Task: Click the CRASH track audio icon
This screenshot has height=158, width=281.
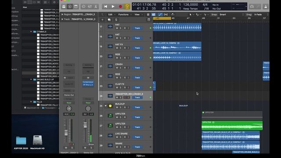Action: pyautogui.click(x=110, y=66)
